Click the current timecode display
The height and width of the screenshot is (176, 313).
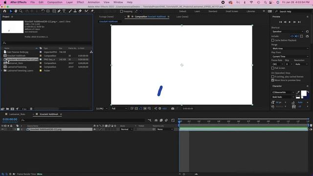click(10, 119)
